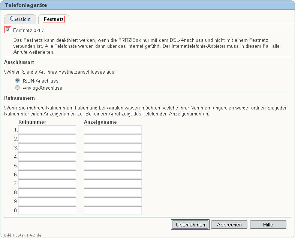Image resolution: width=295 pixels, height=238 pixels.
Task: Click Anzeigename input in row 5
Action: [x=113, y=166]
